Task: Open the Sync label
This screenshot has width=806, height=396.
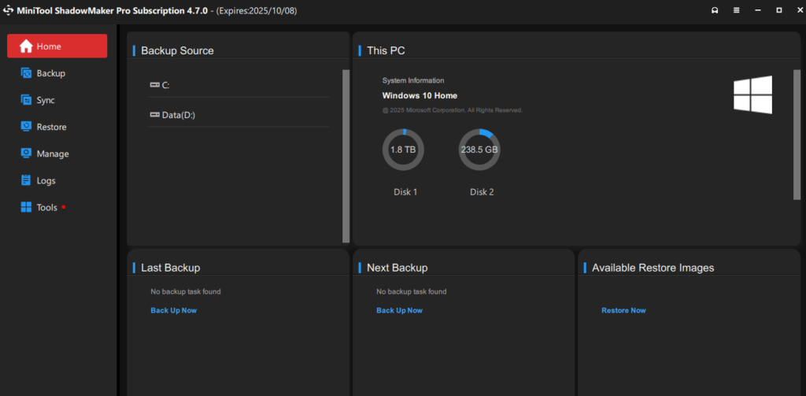Action: [x=46, y=100]
